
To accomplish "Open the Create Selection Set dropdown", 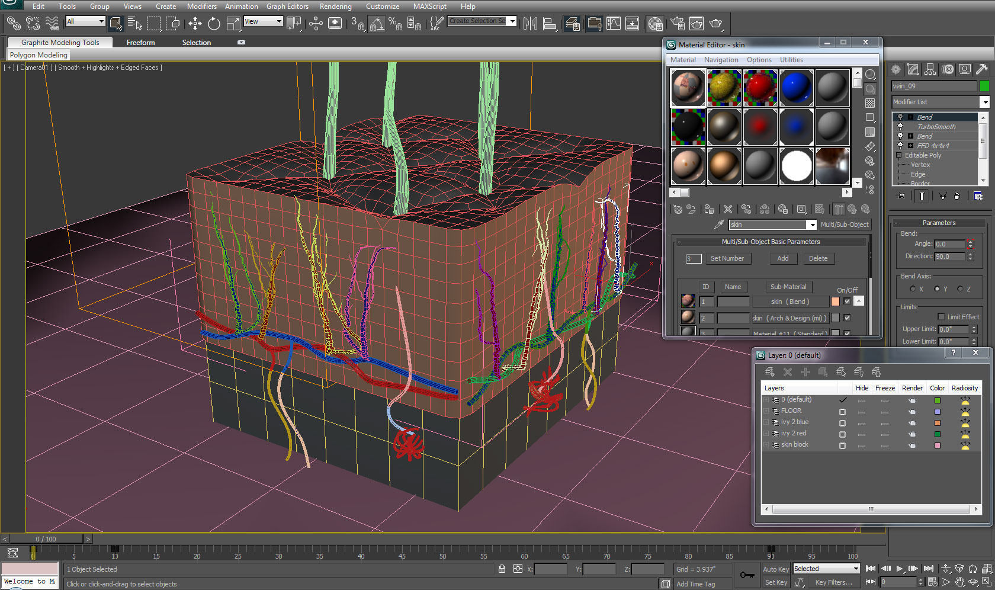I will pos(482,21).
